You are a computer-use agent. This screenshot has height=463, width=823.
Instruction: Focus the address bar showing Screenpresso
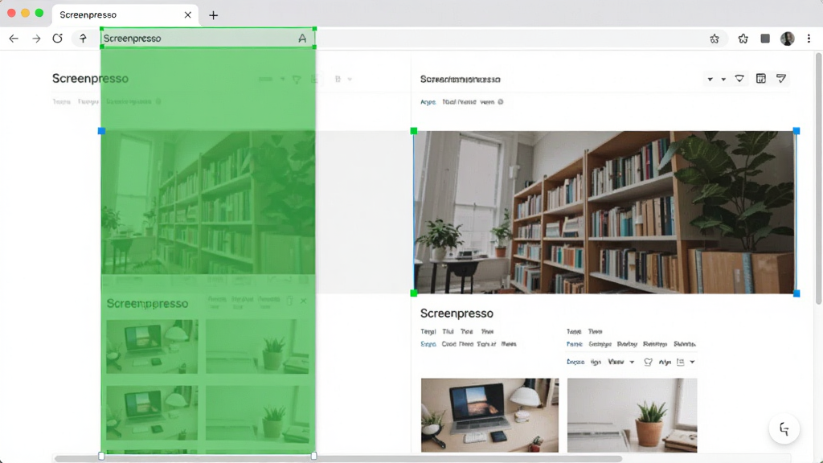[x=208, y=39]
